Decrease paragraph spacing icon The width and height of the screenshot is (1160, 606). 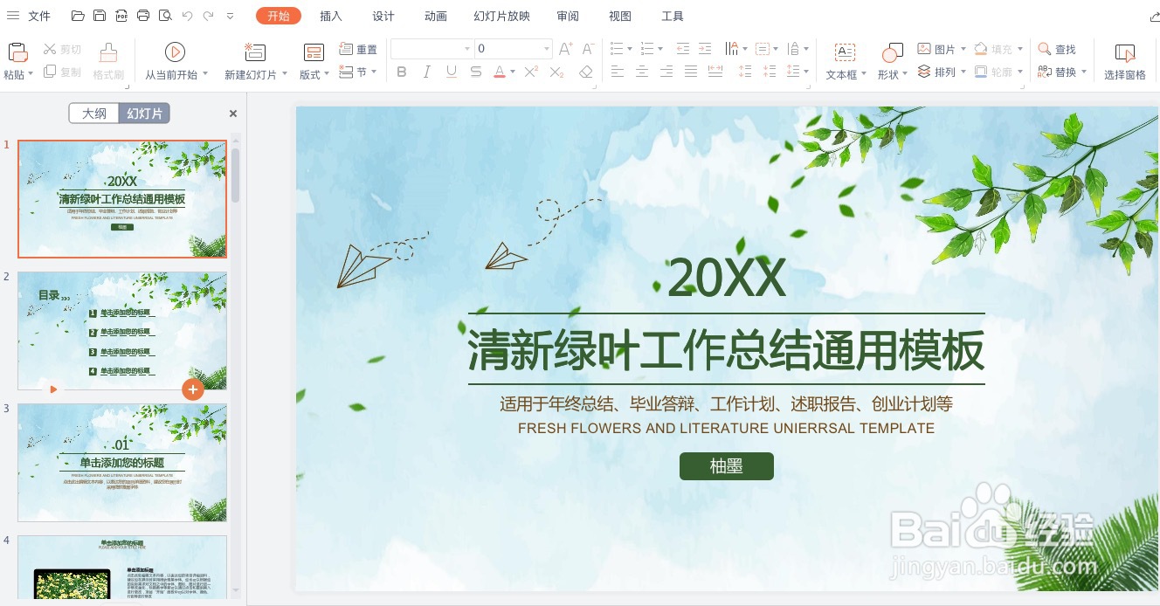(x=769, y=72)
